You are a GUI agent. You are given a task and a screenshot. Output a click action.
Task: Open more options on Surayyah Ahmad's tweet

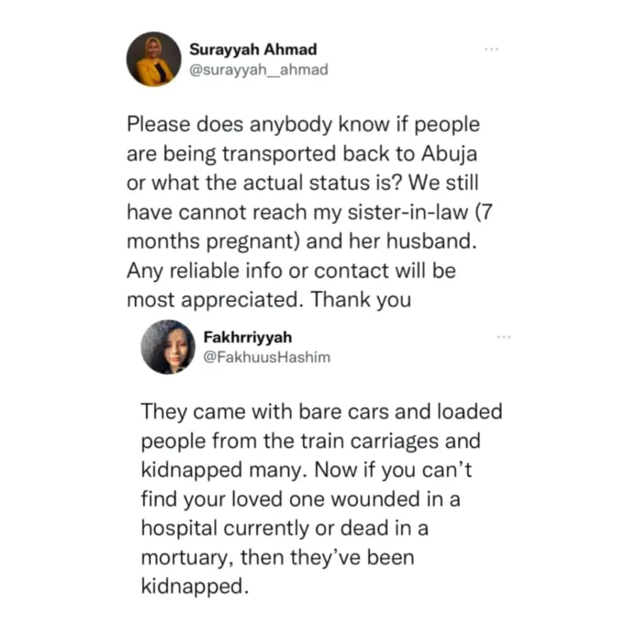point(491,48)
